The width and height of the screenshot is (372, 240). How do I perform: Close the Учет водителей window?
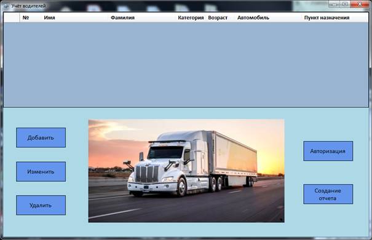click(x=360, y=4)
